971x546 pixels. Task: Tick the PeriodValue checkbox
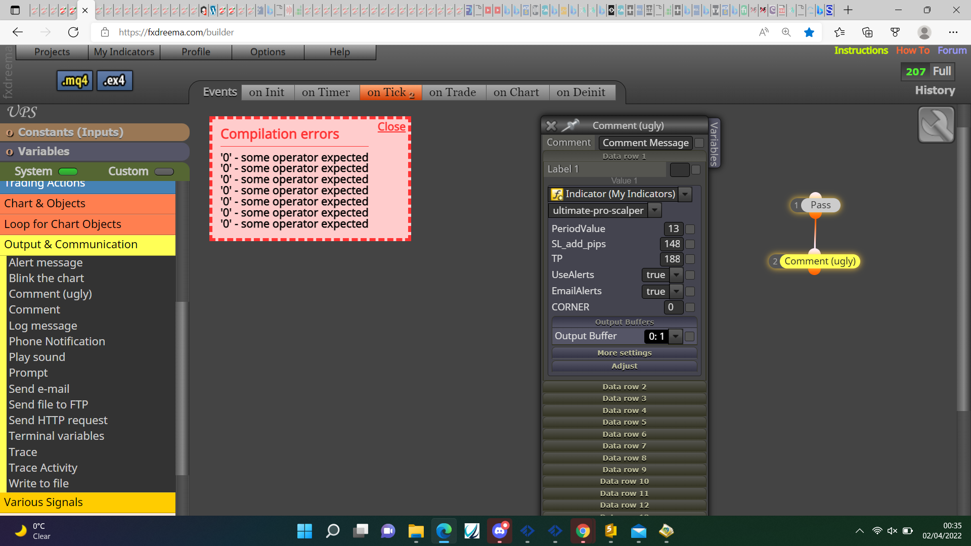[x=690, y=229]
